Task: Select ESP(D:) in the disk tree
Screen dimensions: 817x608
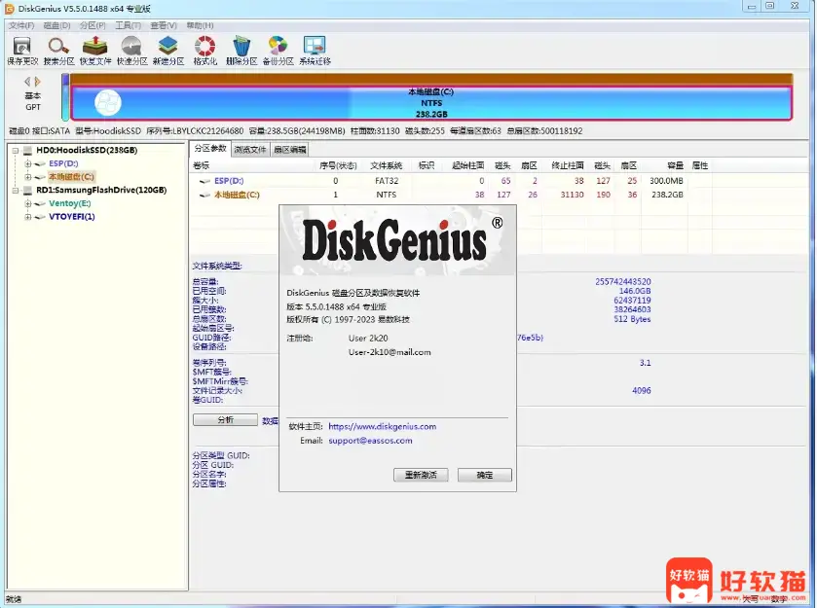Action: click(63, 163)
